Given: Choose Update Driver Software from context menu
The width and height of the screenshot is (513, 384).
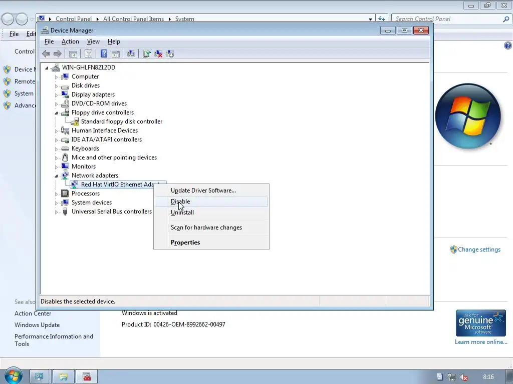Looking at the screenshot, I should 211,190.
